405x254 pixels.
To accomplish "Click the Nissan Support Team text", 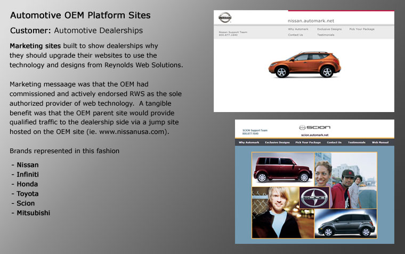I will [x=233, y=34].
